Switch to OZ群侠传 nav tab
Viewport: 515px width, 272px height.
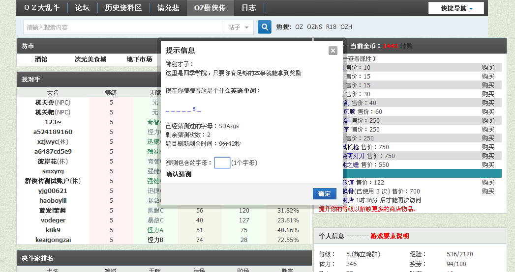point(210,8)
